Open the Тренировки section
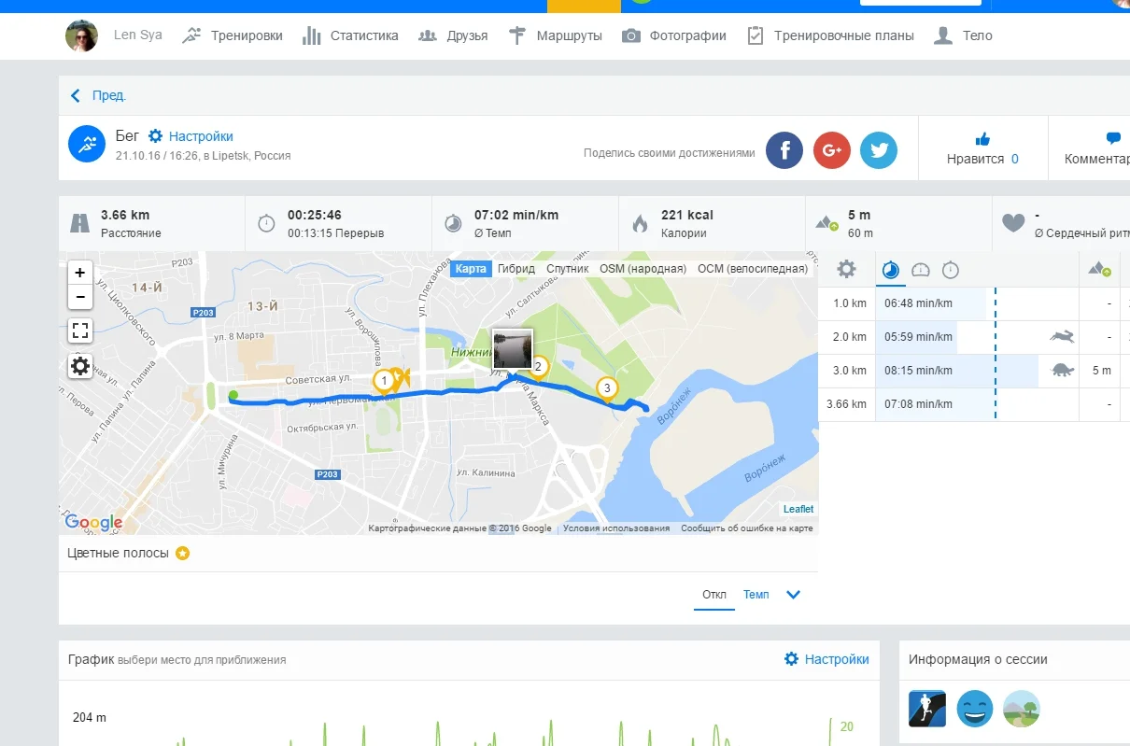This screenshot has height=746, width=1130. point(233,35)
